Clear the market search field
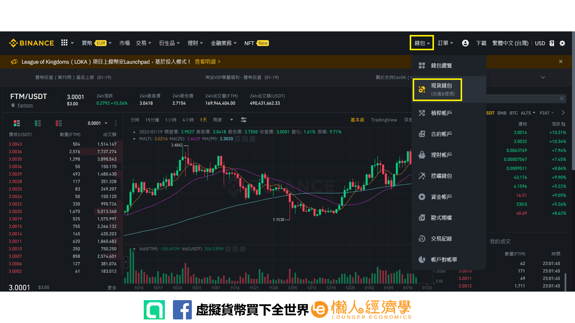 (x=562, y=98)
